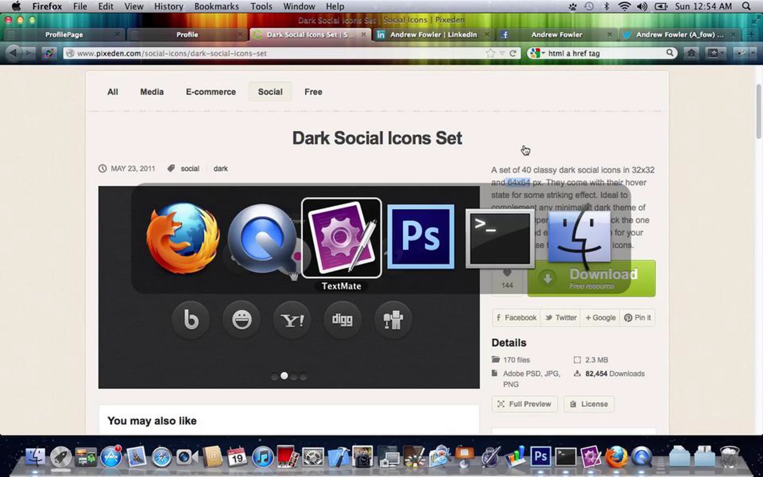Click the digg social icon
Screen dimensions: 763x477
tap(342, 319)
